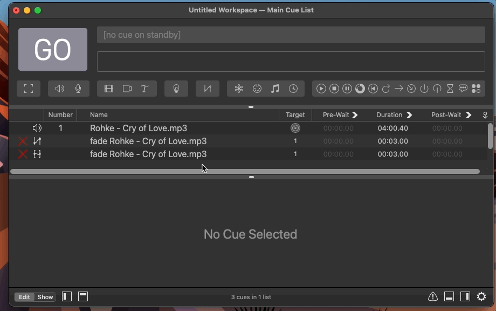Expand the Post-Wait column chevron

(x=469, y=115)
